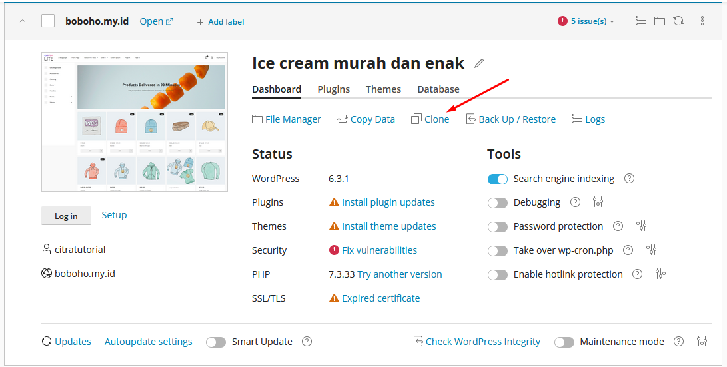This screenshot has width=727, height=367.
Task: Open Autoupdate settings
Action: tap(149, 342)
